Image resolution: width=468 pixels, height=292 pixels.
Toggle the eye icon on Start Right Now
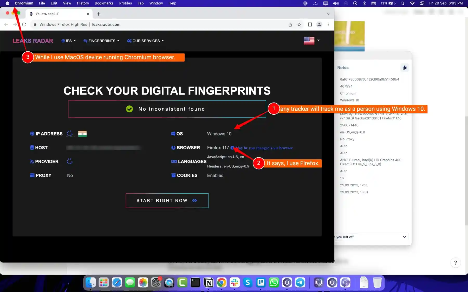(194, 200)
